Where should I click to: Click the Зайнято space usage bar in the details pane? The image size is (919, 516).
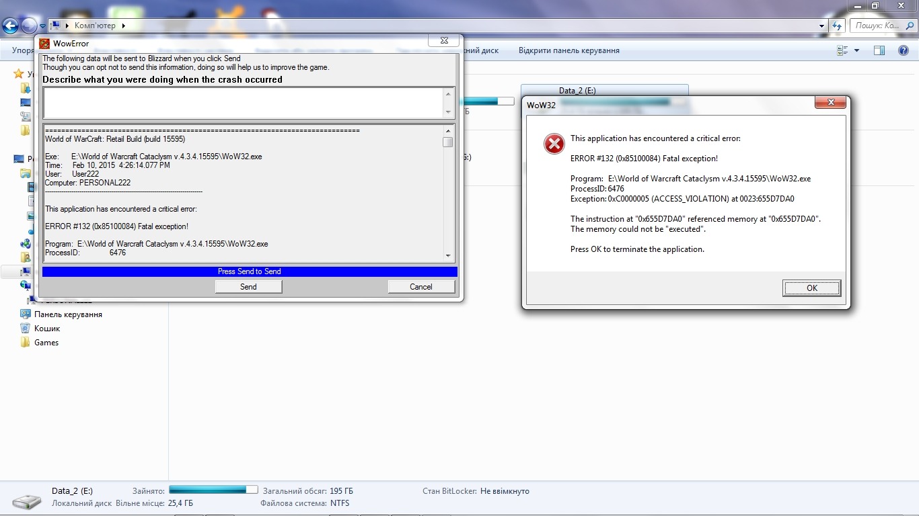tap(213, 490)
